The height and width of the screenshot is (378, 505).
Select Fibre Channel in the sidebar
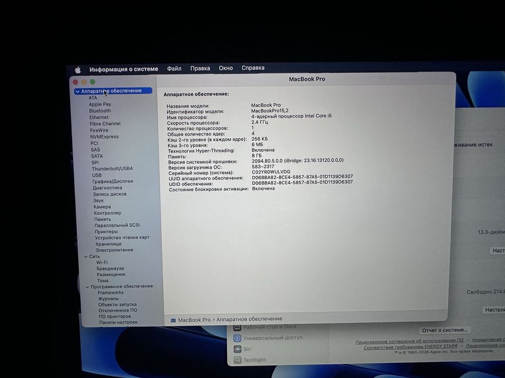(x=105, y=124)
